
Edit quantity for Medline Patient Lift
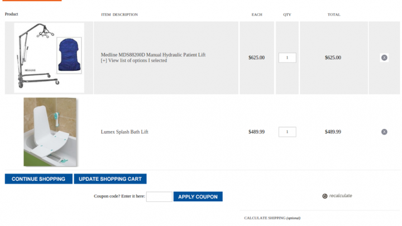(287, 57)
